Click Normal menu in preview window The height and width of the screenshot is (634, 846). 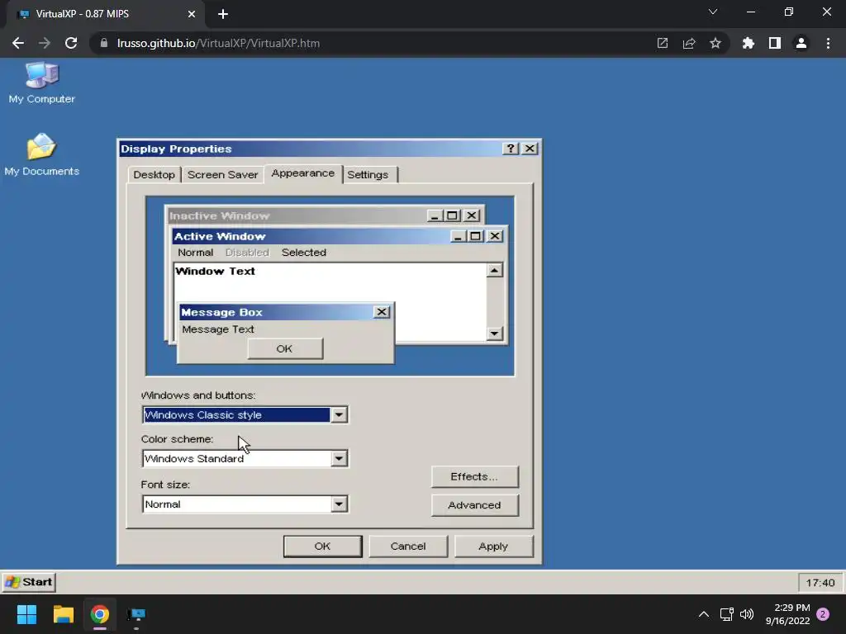pyautogui.click(x=195, y=253)
